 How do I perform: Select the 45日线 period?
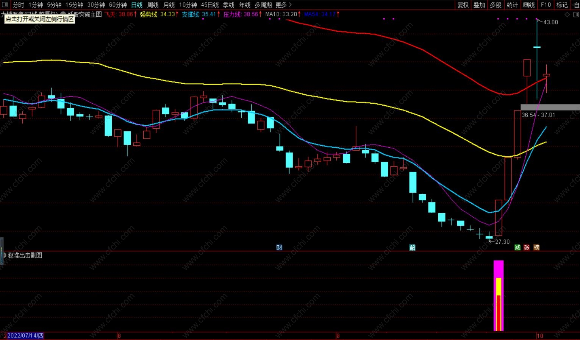click(210, 5)
